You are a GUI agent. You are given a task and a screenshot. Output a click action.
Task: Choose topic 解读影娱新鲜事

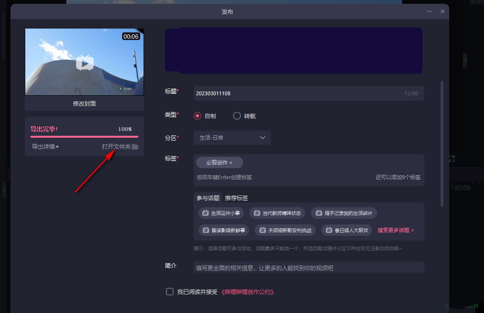[224, 231]
